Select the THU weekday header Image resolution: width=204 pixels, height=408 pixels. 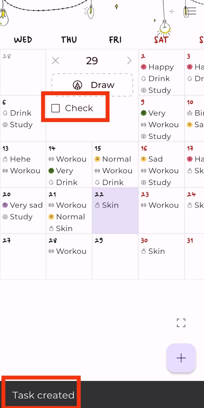pos(69,40)
